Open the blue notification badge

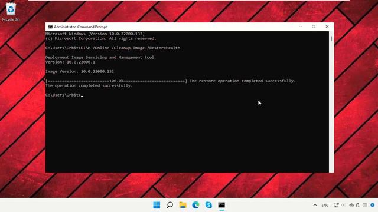tap(373, 205)
